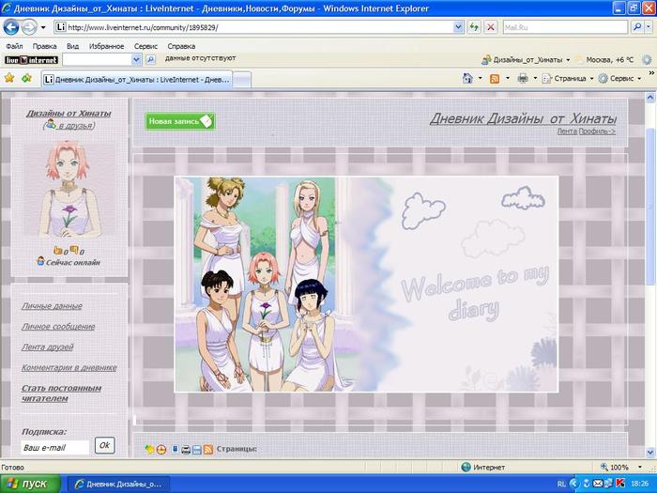Open the LiveInternet toolbar settings gear

(x=647, y=60)
